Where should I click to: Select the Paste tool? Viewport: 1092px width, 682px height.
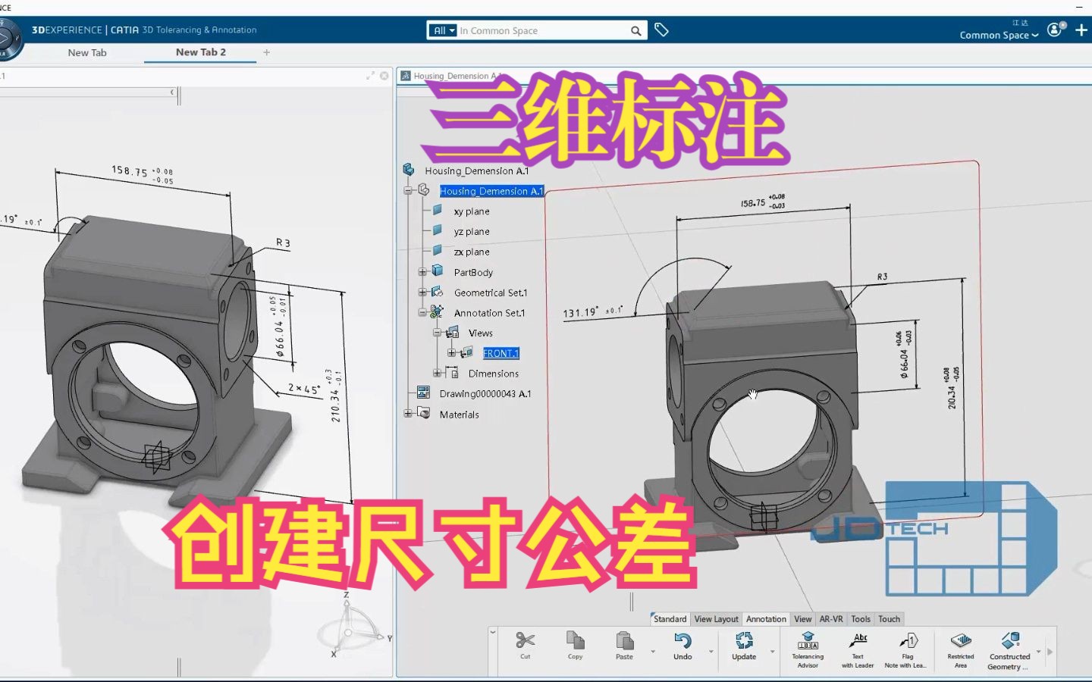(624, 648)
